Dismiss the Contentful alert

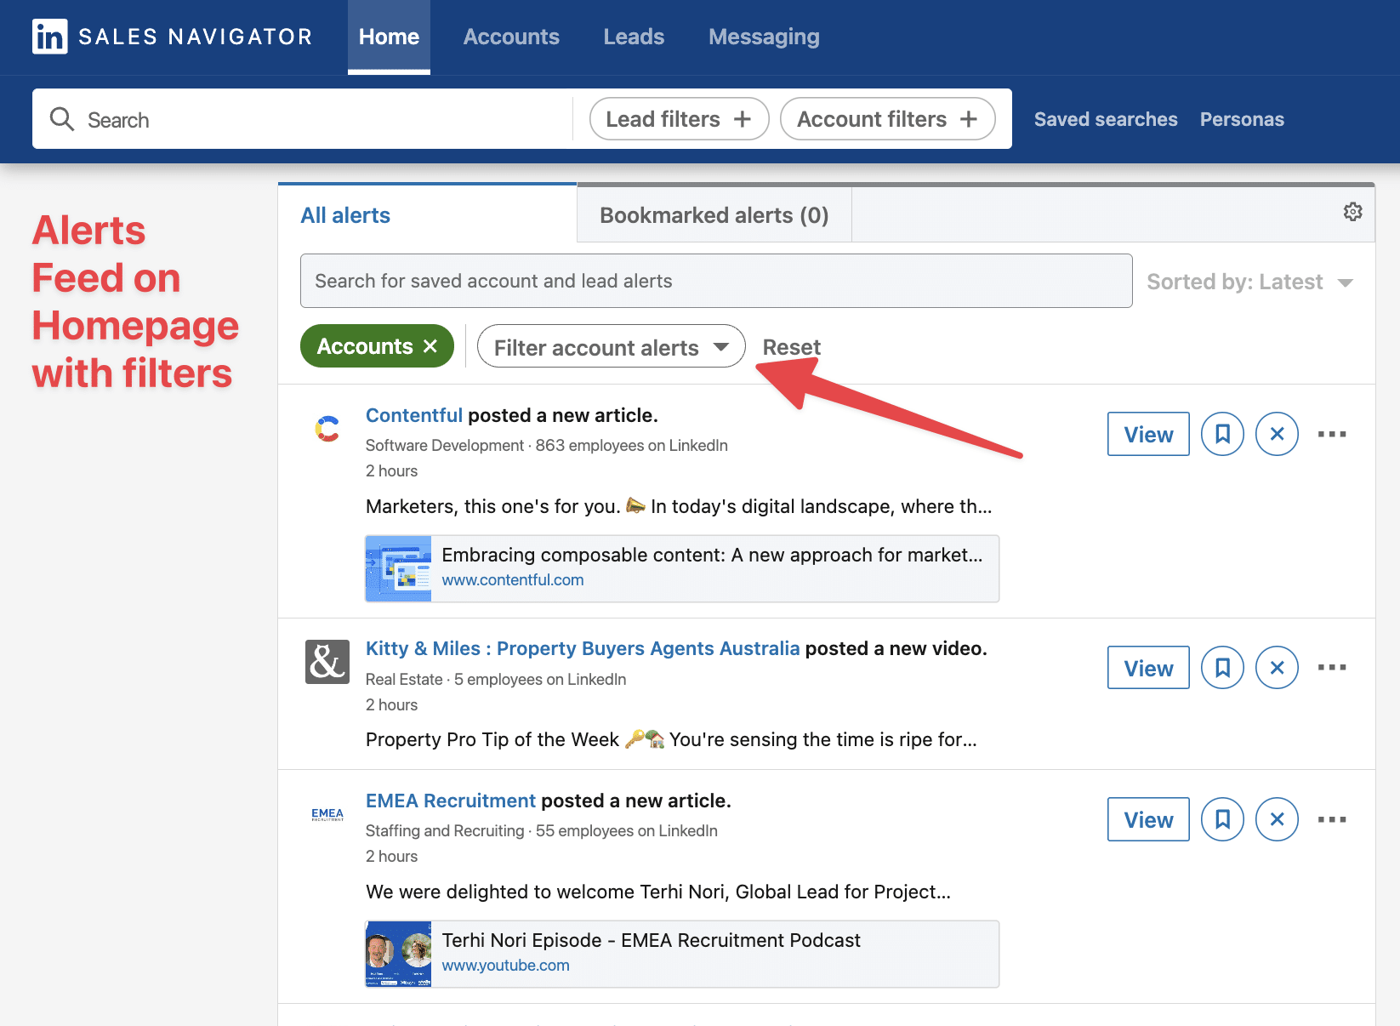1277,434
